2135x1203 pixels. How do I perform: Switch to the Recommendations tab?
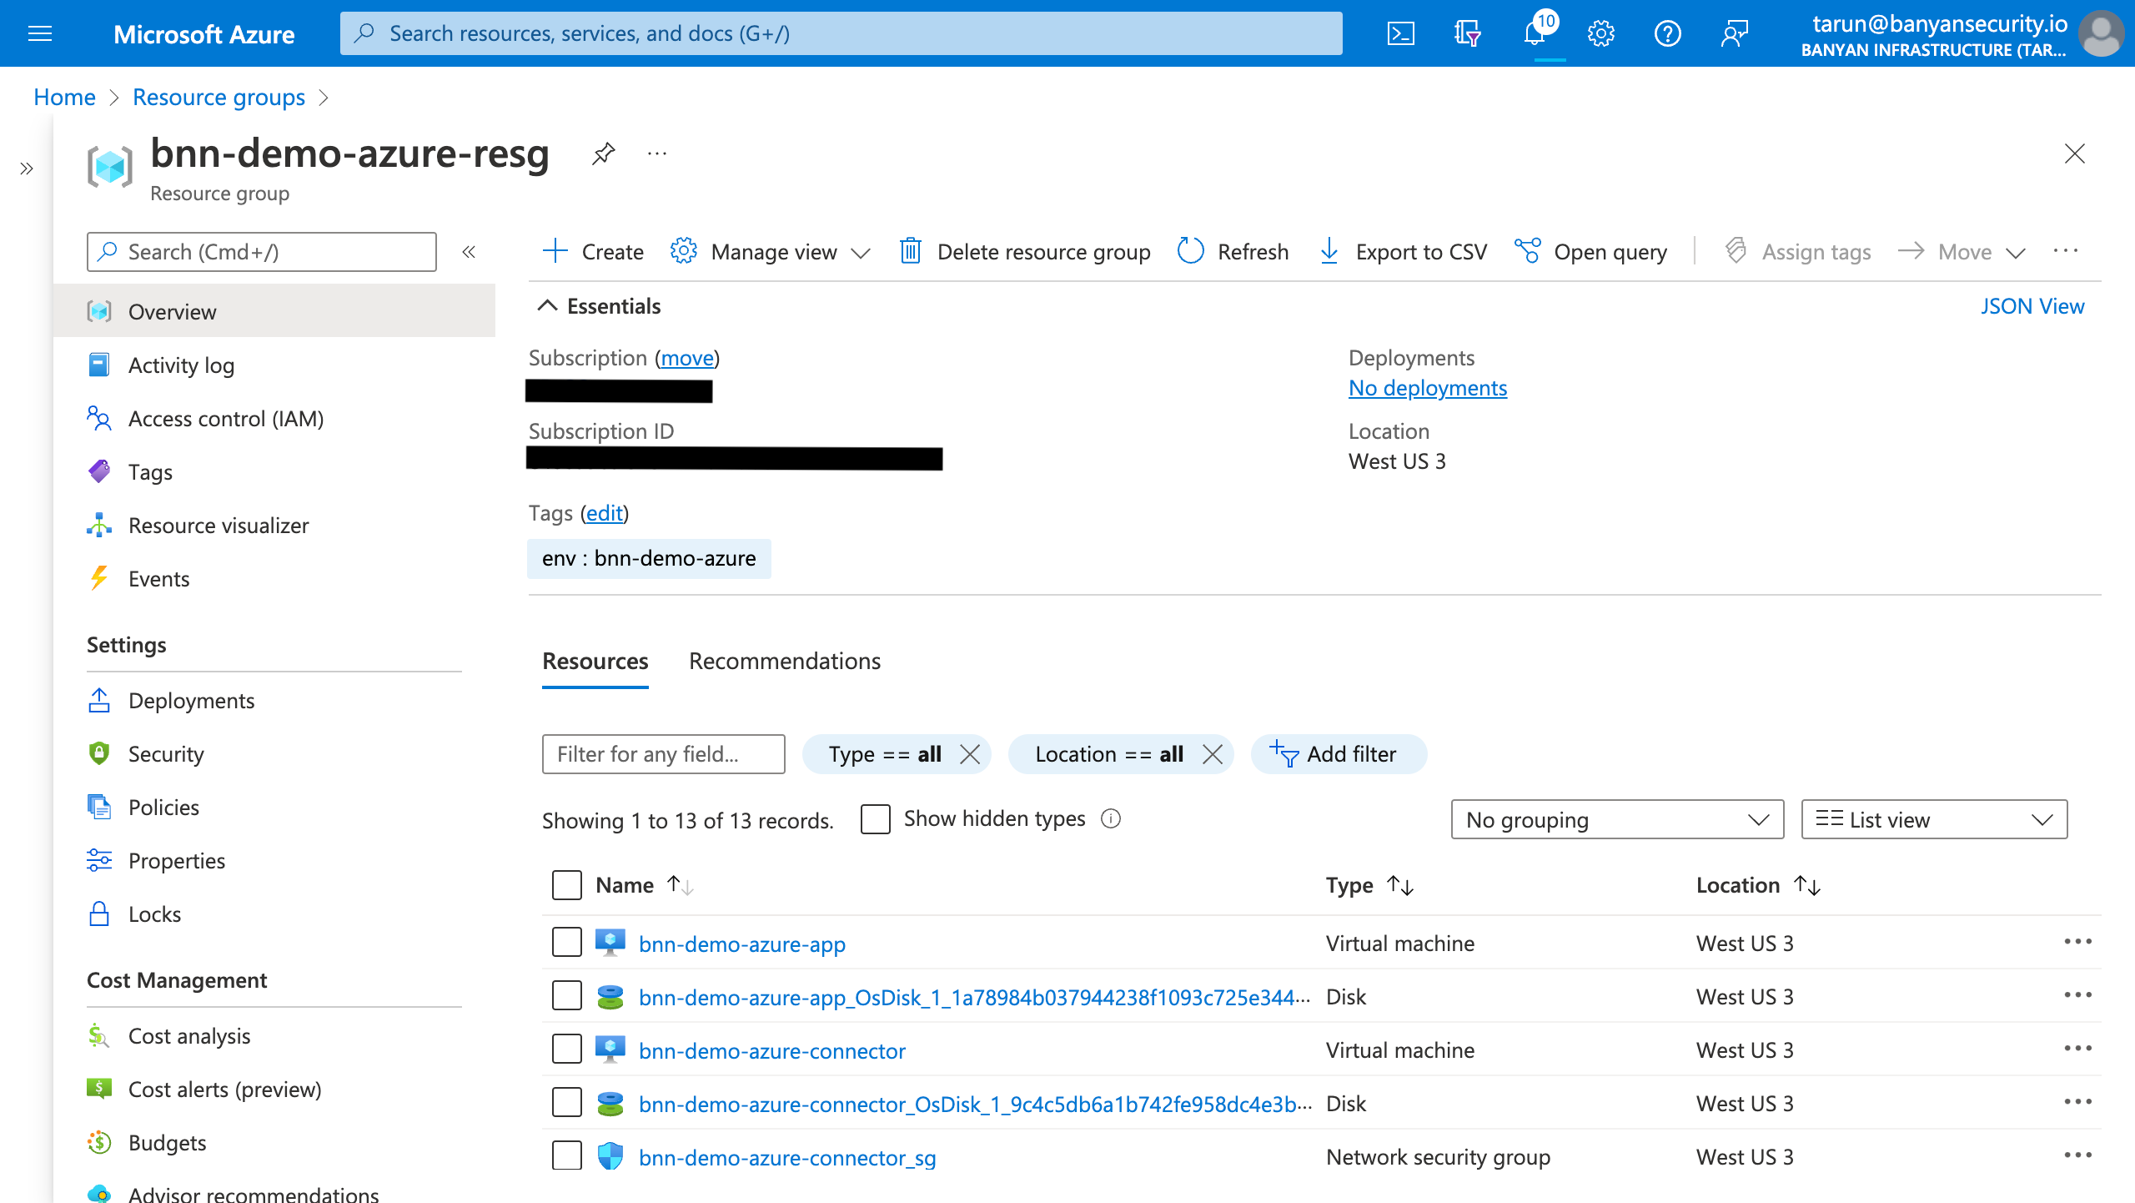click(784, 661)
